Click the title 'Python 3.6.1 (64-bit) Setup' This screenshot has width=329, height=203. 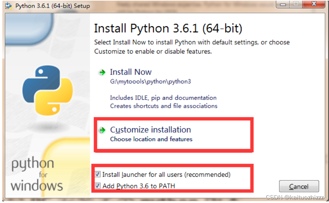point(53,6)
